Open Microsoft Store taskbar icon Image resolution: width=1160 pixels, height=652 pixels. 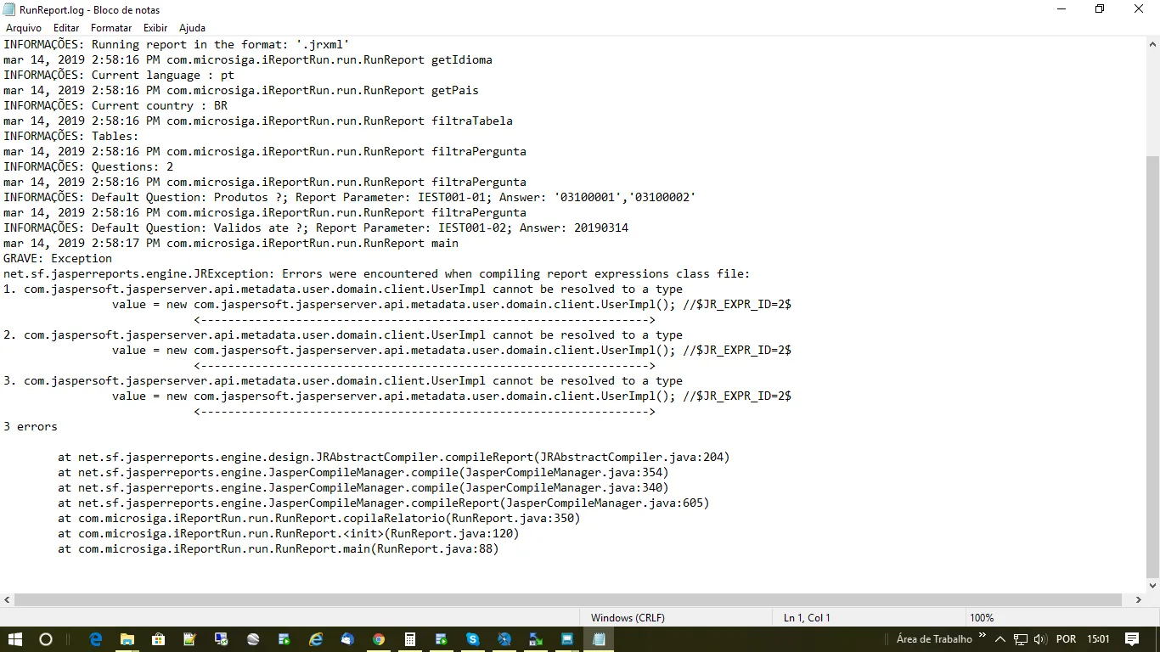coord(159,639)
